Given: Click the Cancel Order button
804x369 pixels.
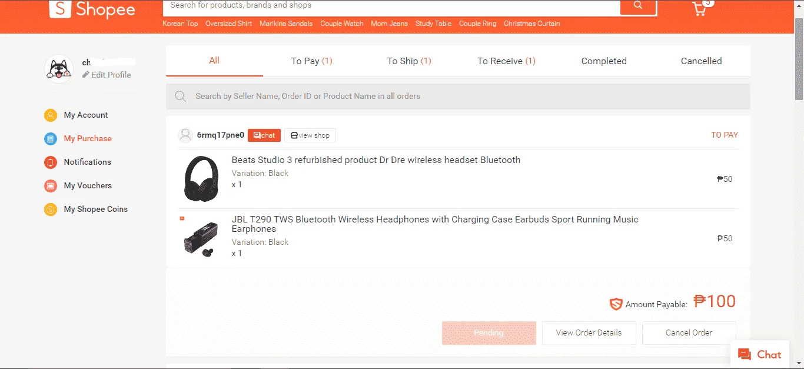Looking at the screenshot, I should (689, 333).
